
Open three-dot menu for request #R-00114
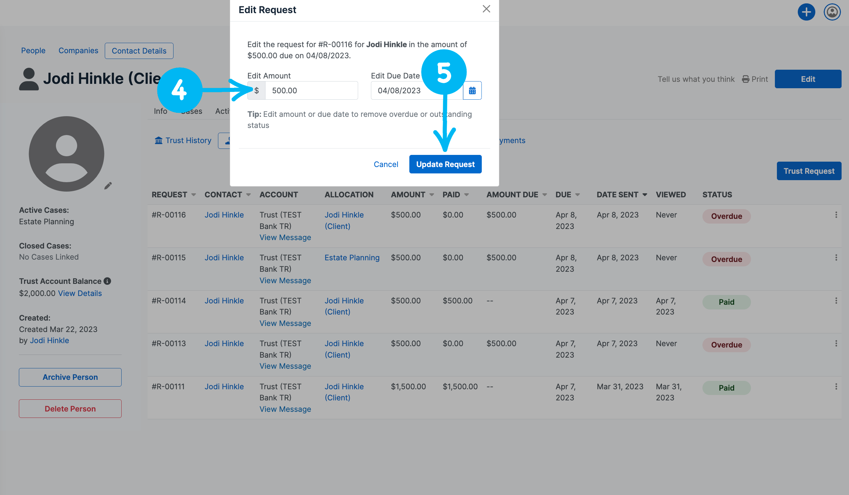click(836, 301)
